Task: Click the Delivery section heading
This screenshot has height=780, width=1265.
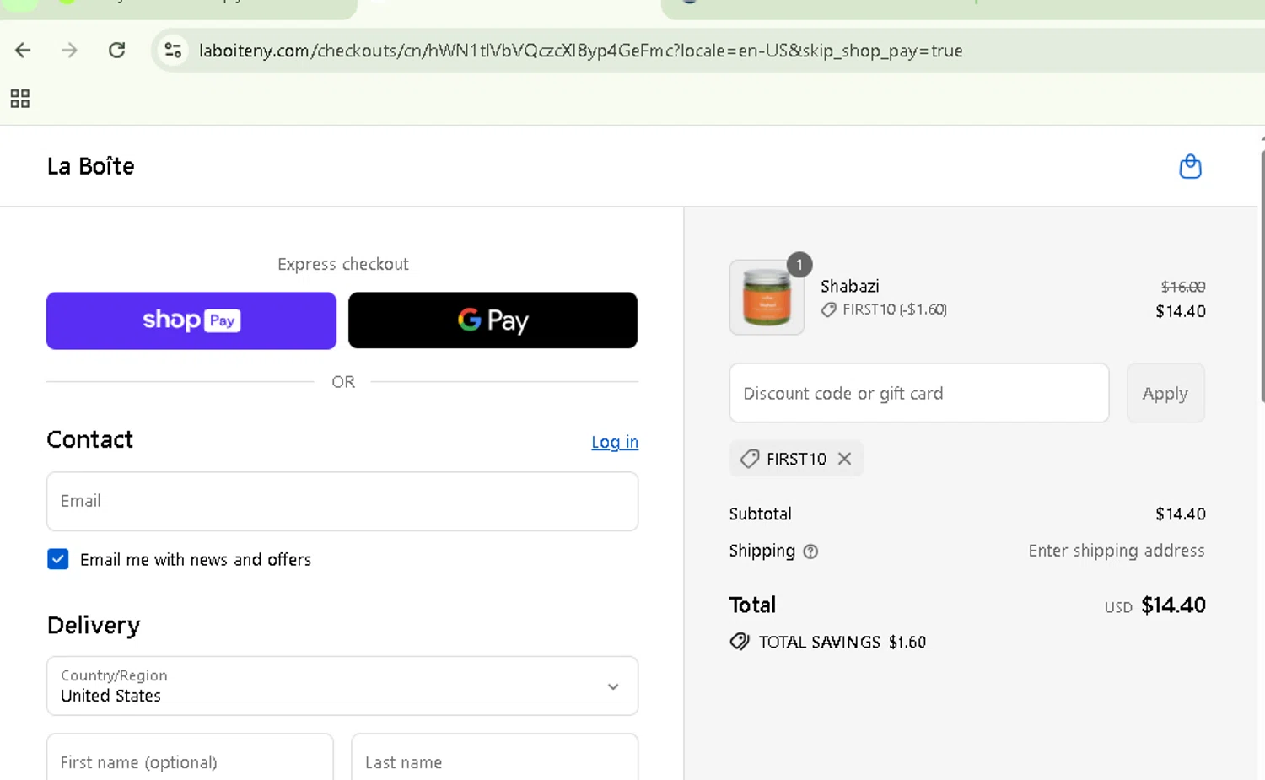Action: (x=94, y=625)
